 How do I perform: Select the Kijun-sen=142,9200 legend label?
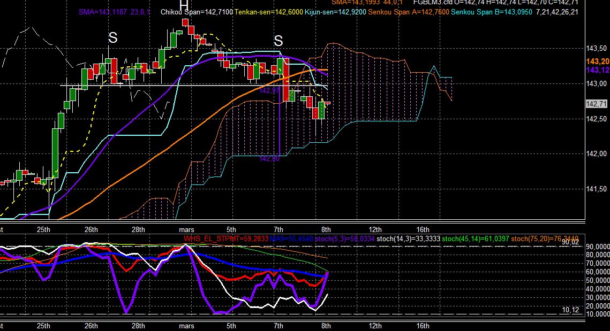[335, 12]
